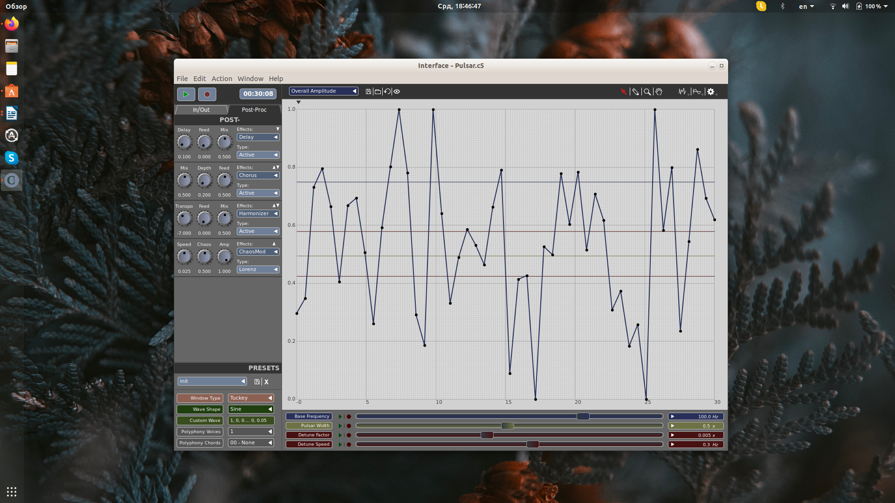Open the grapher settings gear menu
The height and width of the screenshot is (503, 895).
710,92
